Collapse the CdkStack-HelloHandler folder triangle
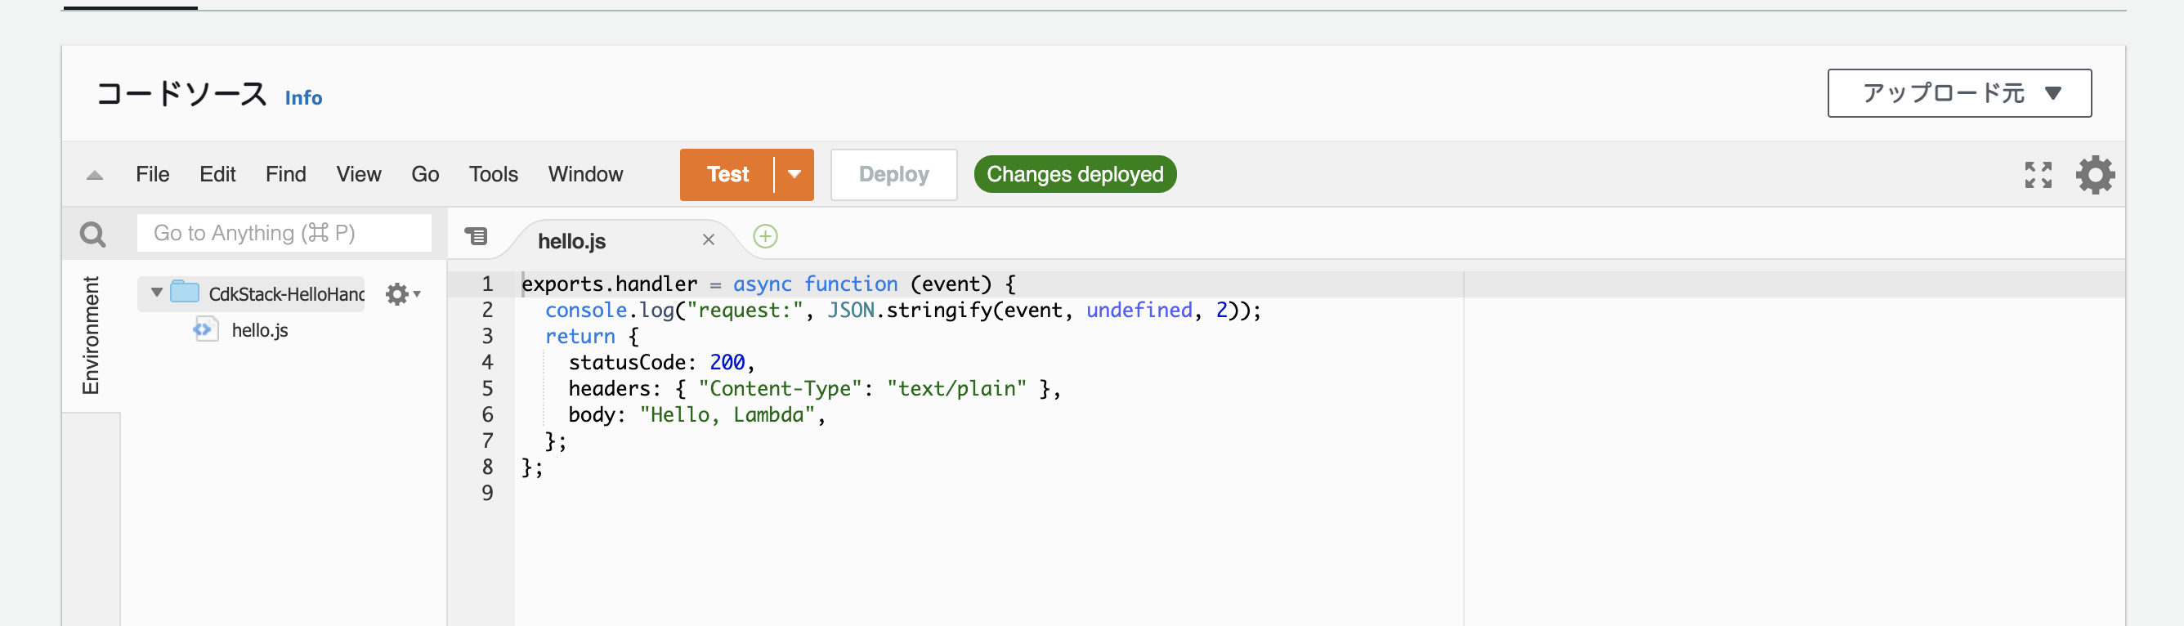Viewport: 2184px width, 626px height. 156,292
